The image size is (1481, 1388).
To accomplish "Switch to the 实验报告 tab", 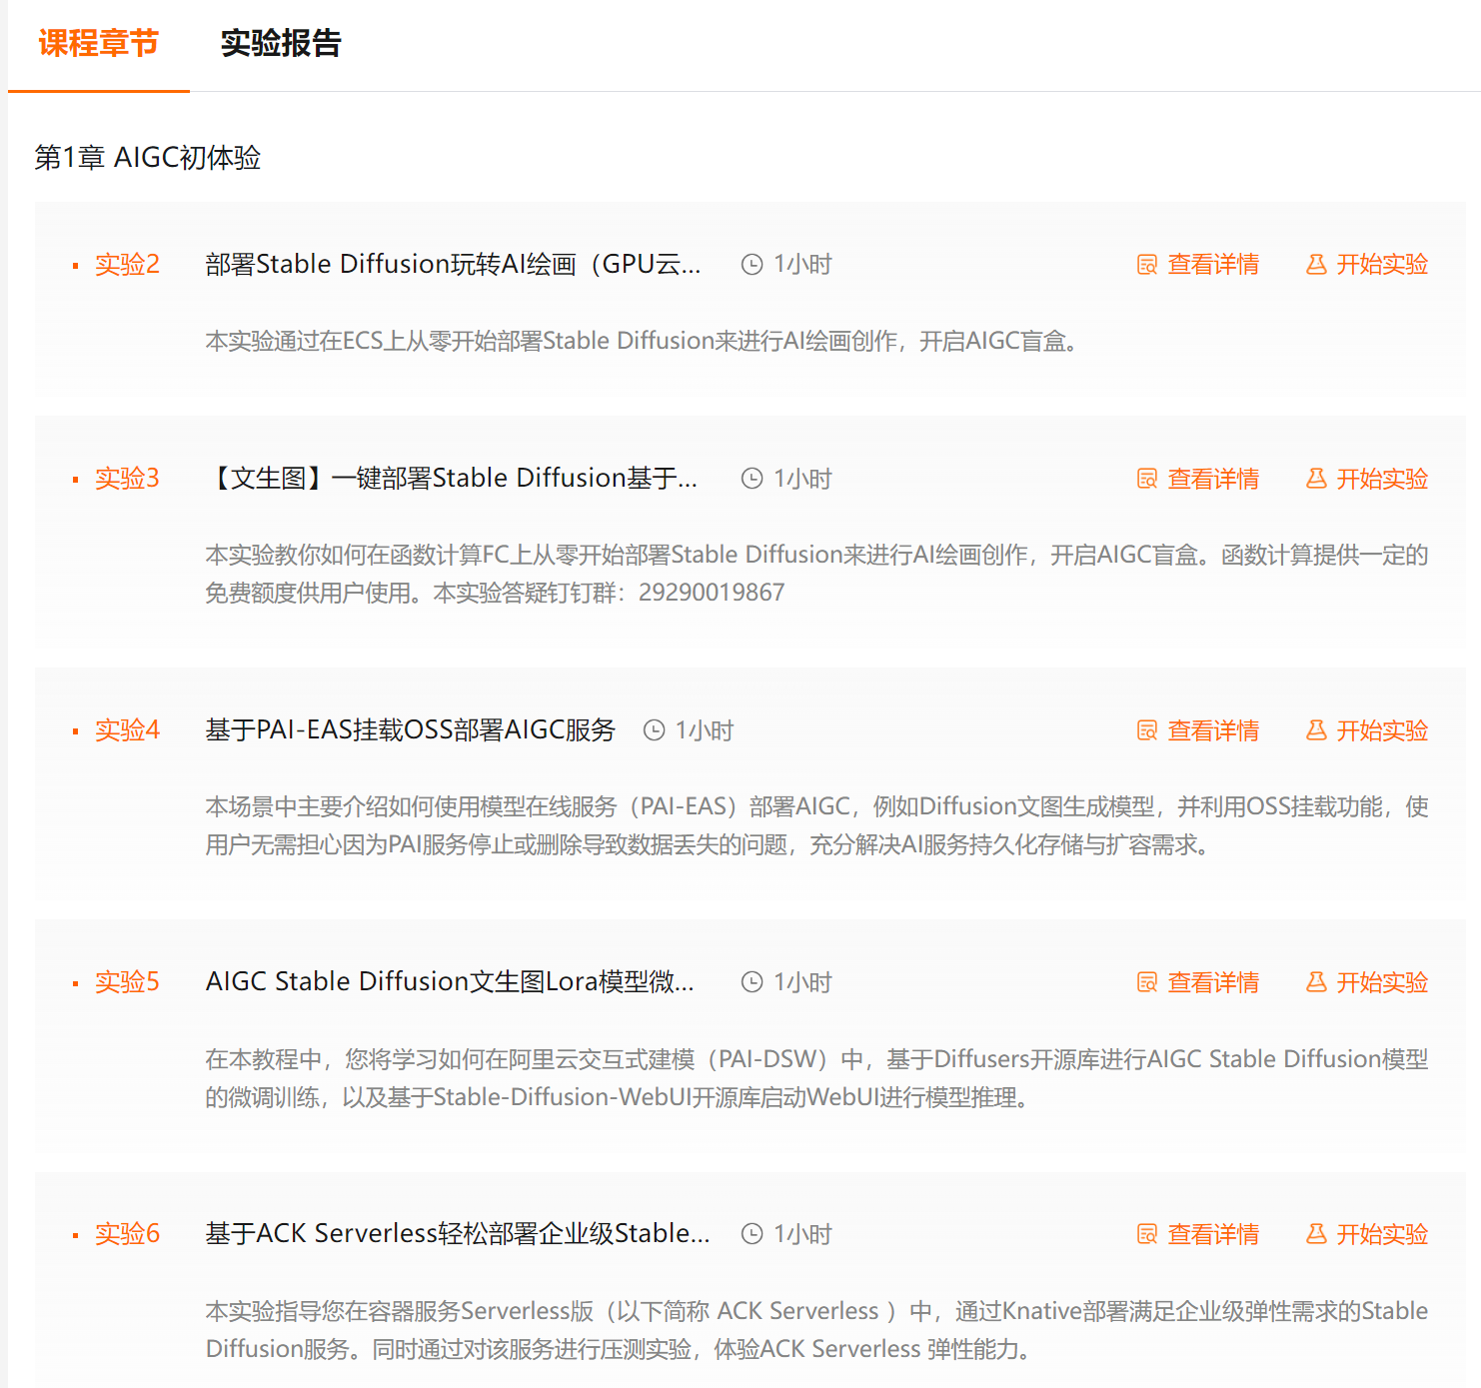I will 282,44.
